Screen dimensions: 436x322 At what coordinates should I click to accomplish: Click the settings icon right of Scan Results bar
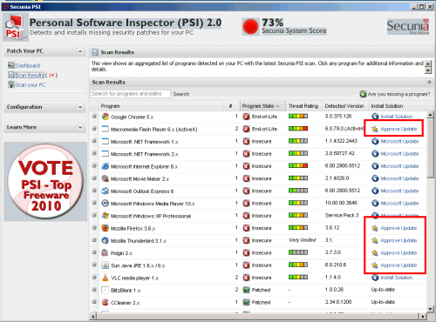(429, 82)
